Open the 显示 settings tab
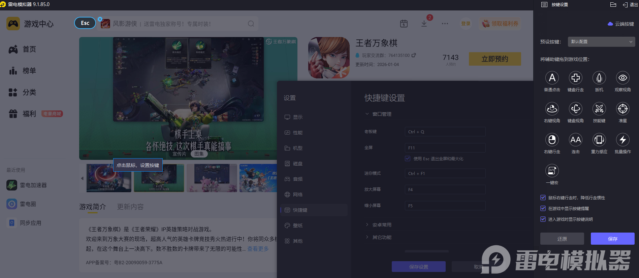 pyautogui.click(x=314, y=117)
